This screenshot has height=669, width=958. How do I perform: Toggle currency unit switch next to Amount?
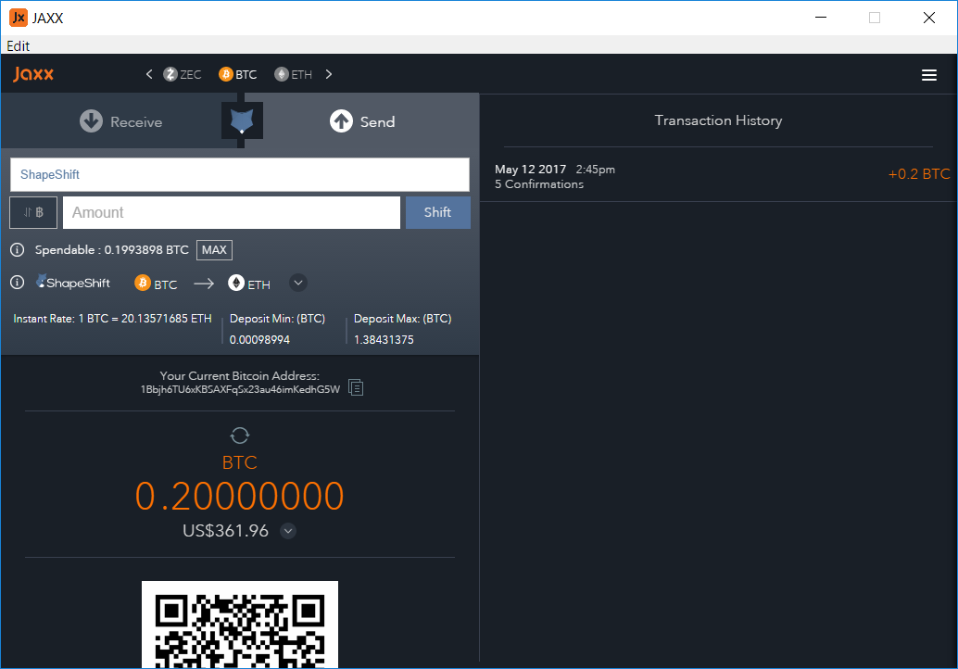click(x=33, y=212)
